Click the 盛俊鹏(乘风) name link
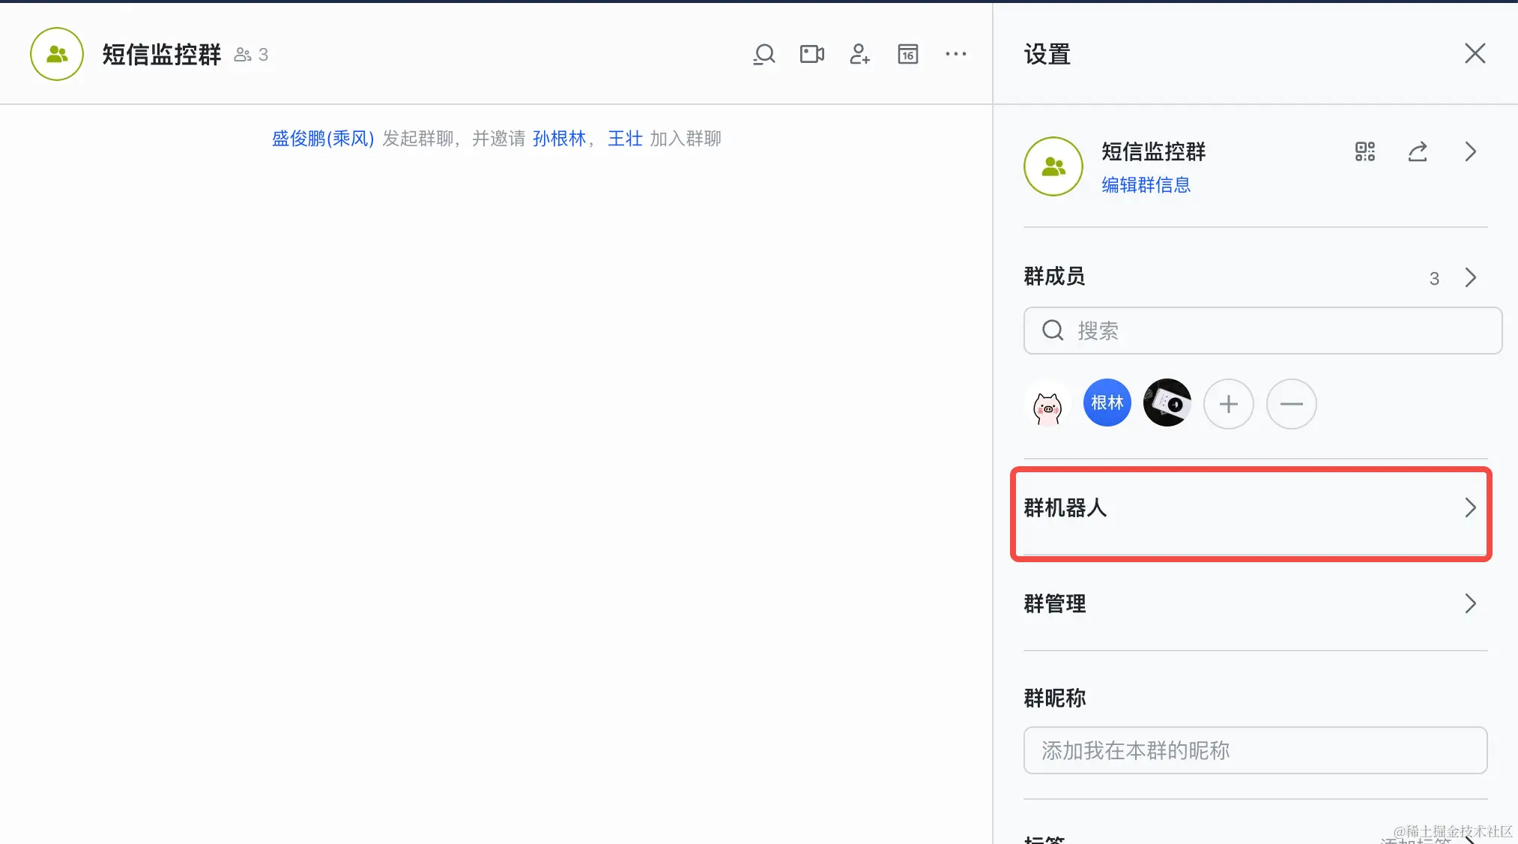Screen dimensions: 1518x844 click(x=322, y=139)
